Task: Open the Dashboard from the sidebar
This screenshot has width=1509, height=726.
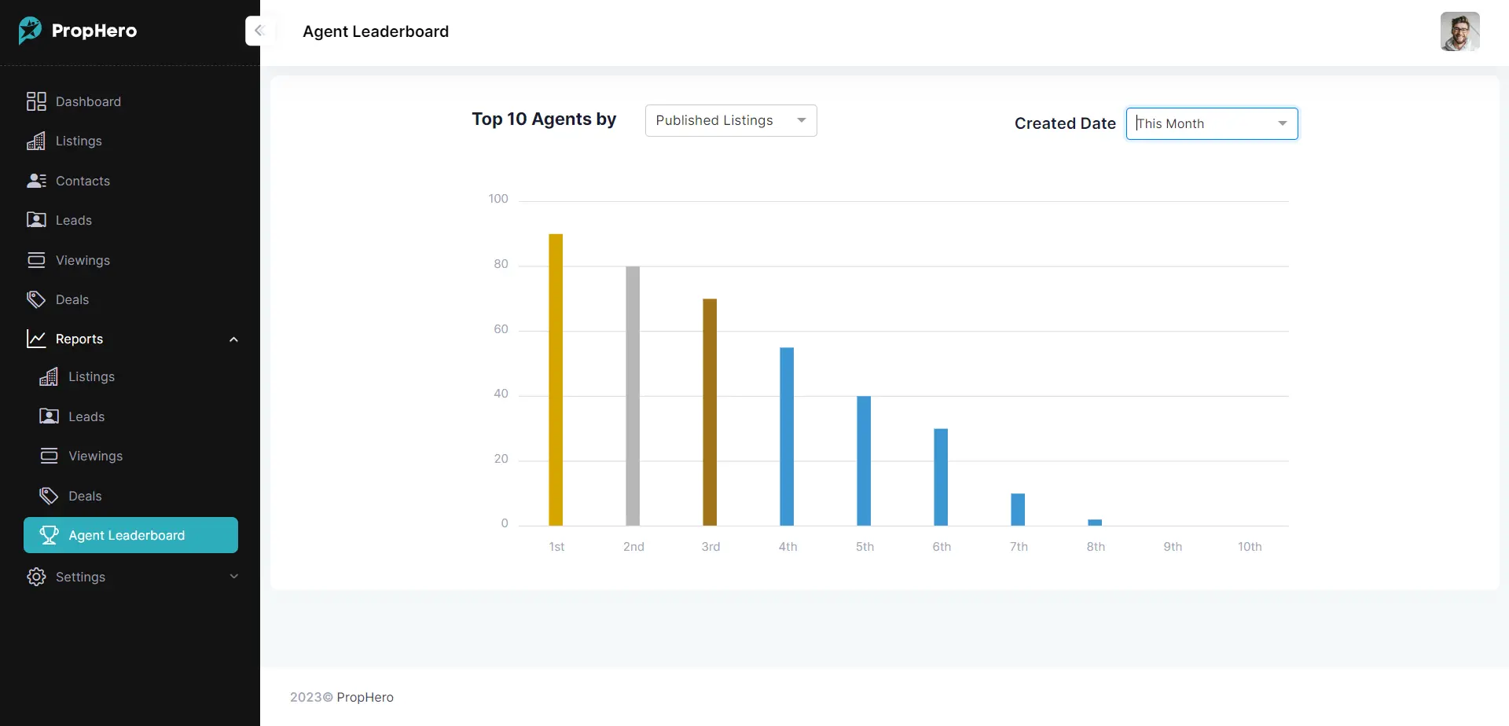Action: click(35, 101)
